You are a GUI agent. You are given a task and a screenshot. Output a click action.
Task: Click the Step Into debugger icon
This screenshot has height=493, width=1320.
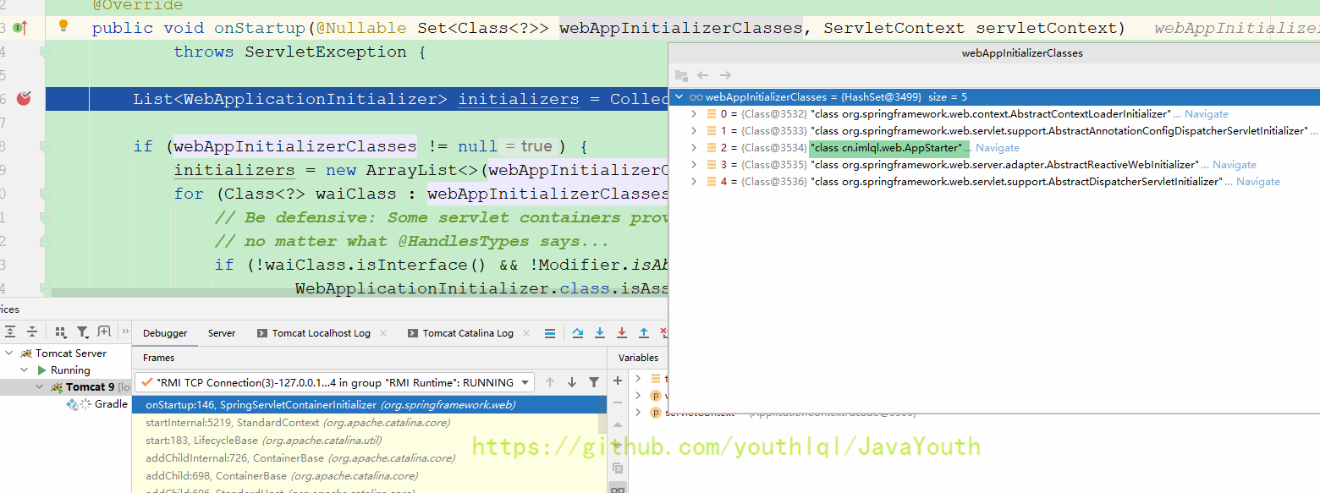[x=600, y=333]
